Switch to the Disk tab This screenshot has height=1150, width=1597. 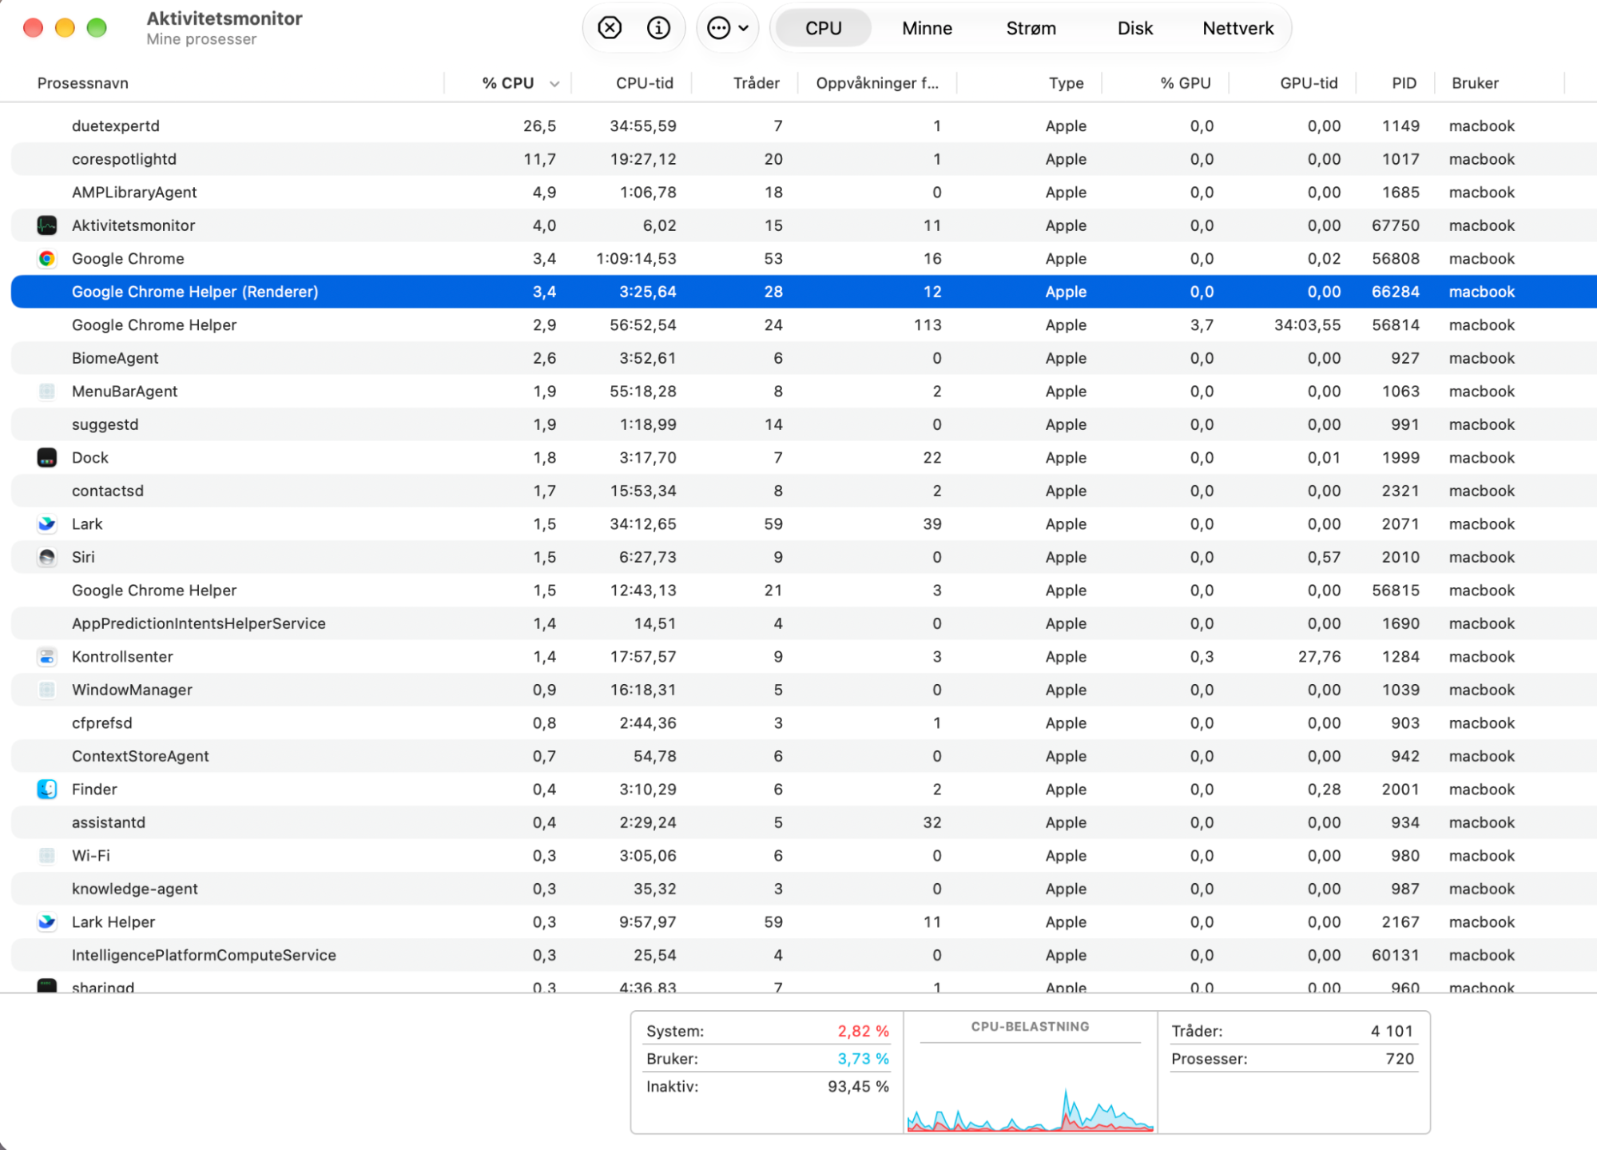click(1134, 28)
